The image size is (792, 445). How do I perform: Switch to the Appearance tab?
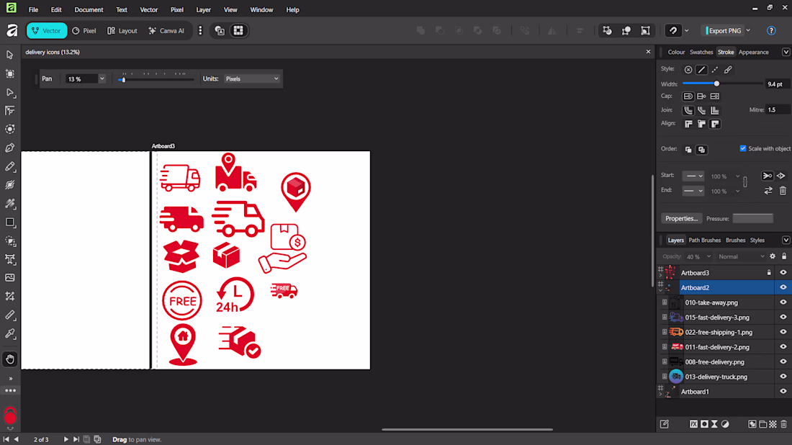point(753,52)
